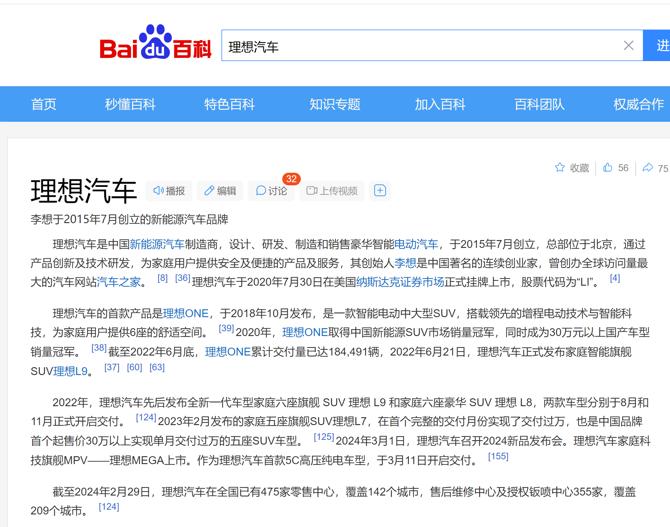Open the 理想L9 link
Screen dimensions: 670x527
(70, 371)
